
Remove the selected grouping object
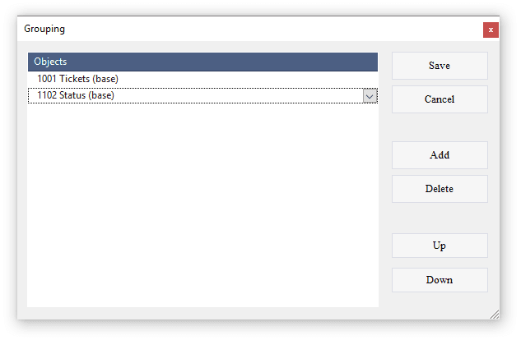click(440, 189)
